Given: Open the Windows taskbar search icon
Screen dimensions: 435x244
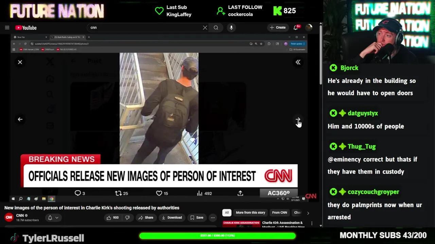Looking at the screenshot, I should click(21, 199).
